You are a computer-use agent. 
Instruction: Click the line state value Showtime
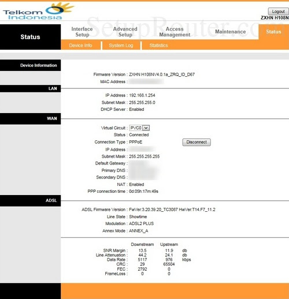(x=138, y=216)
